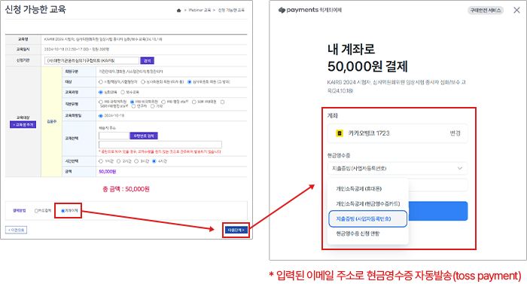Choose 계좌이체 as the payment method
Viewport: 527px width, 284px height.
coord(62,211)
